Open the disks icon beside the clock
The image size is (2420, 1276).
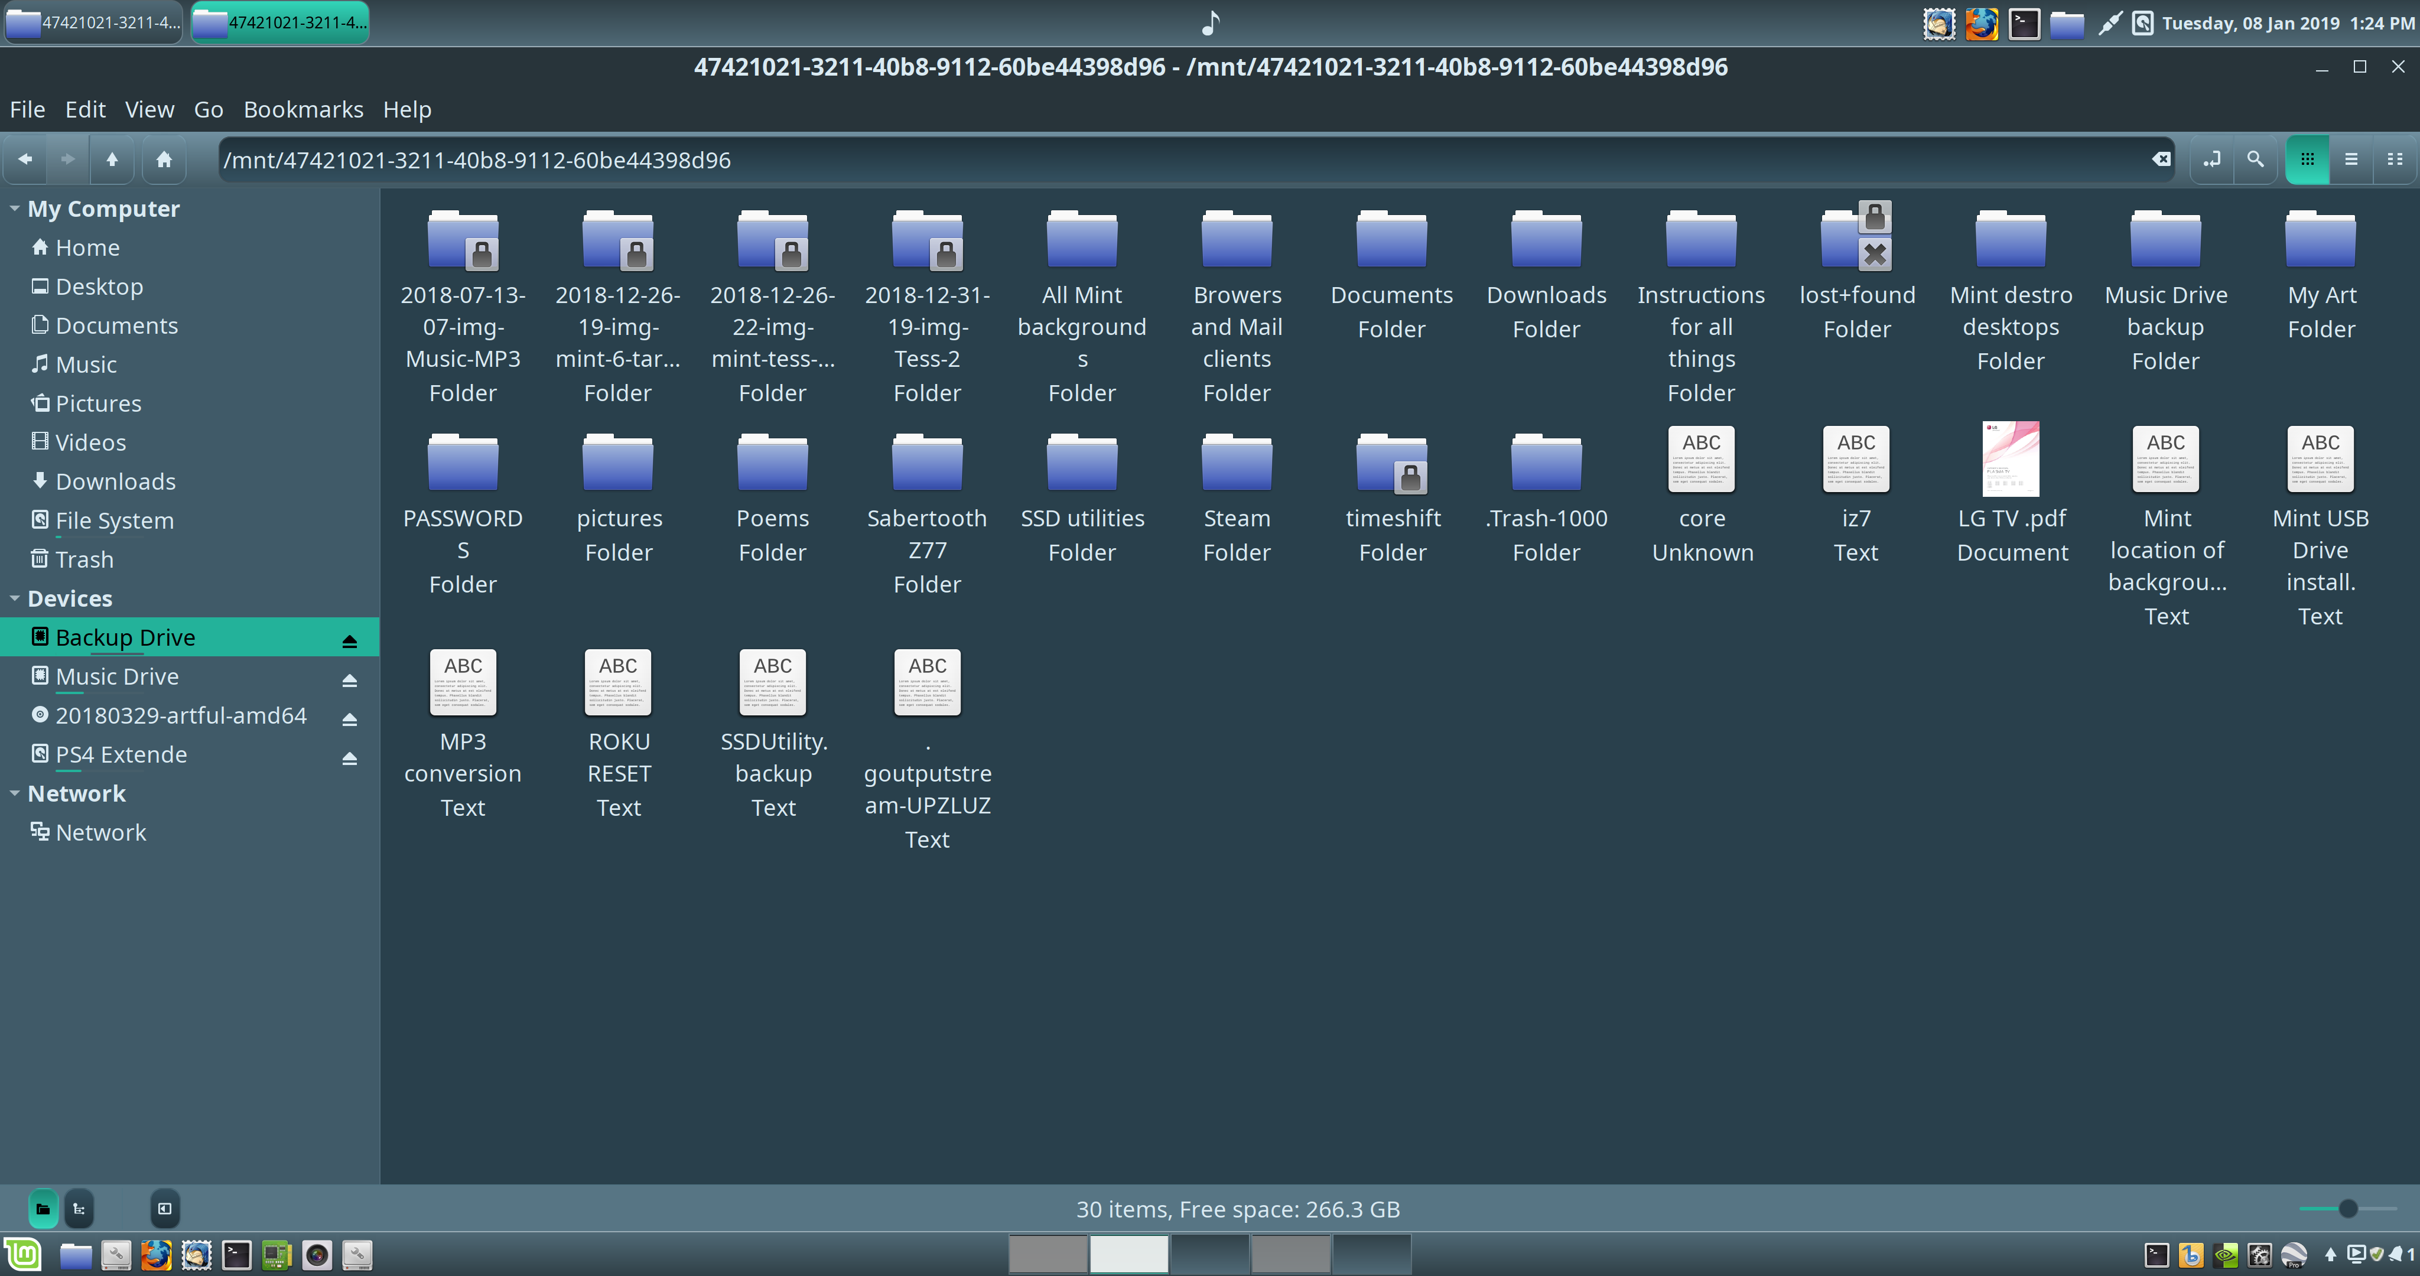point(2143,22)
